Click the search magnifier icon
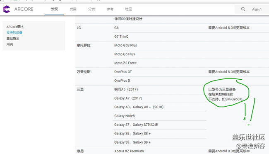The image size is (269, 154). click(x=243, y=9)
